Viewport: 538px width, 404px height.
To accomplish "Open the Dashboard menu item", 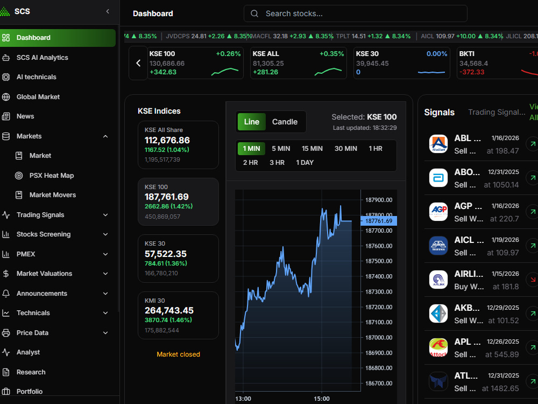I will pos(57,38).
